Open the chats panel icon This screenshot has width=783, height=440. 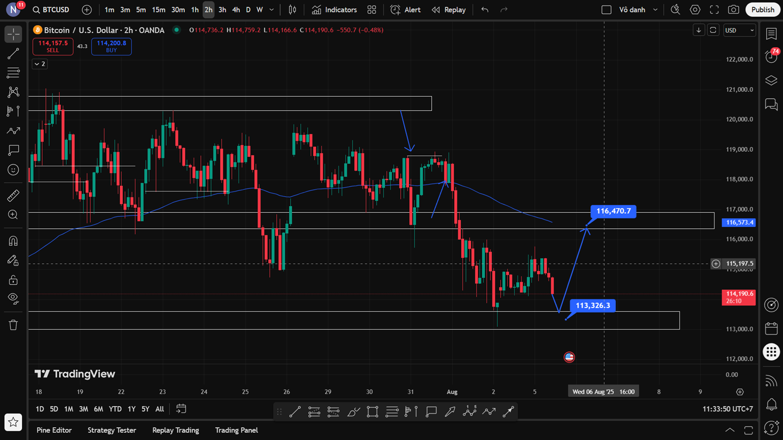[771, 104]
